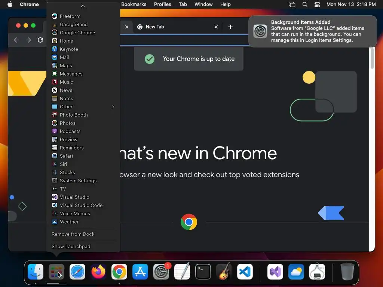Viewport: 383px width, 287px height.
Task: Open the Window menu
Action: tap(203, 4)
